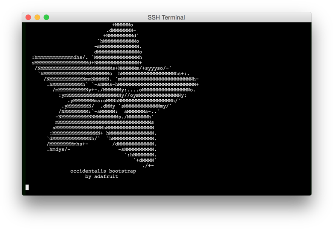The image size is (333, 229).
Task: Maximize the SSH Terminal with green button
Action: [46, 17]
